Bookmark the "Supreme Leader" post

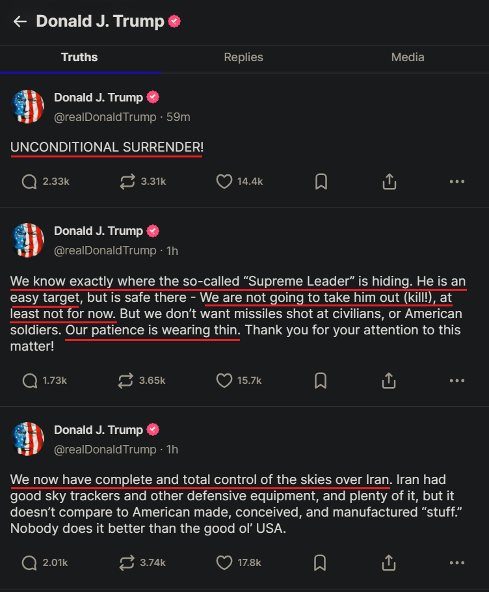click(321, 380)
